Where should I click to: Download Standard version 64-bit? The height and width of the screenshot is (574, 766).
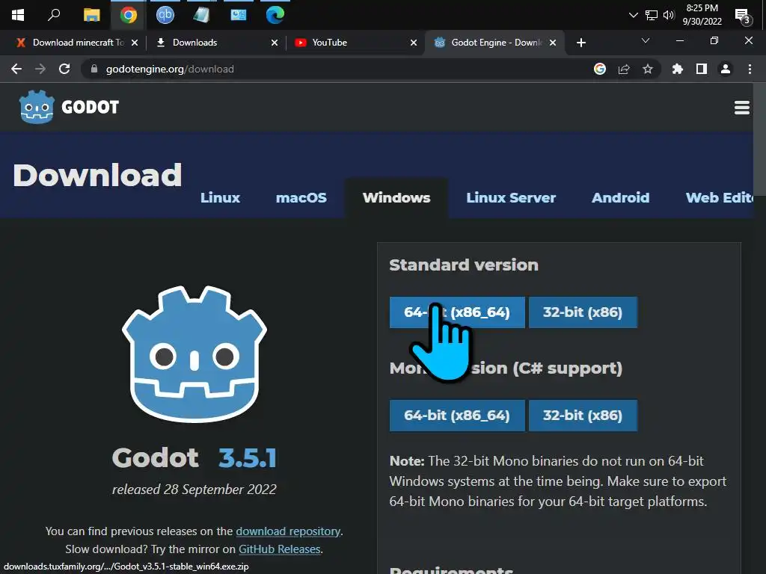point(457,312)
